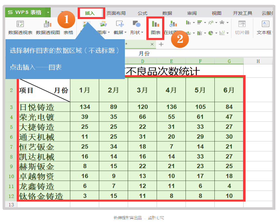
Task: Click the value 134 in 日悦铸造 row
Action: point(85,107)
